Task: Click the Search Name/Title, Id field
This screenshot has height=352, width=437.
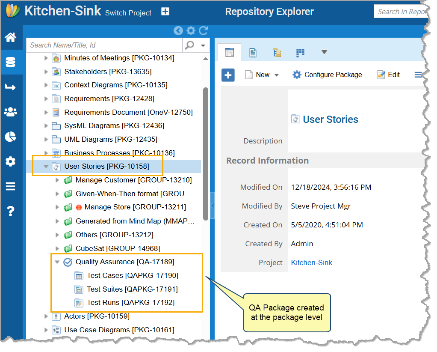Action: click(104, 45)
